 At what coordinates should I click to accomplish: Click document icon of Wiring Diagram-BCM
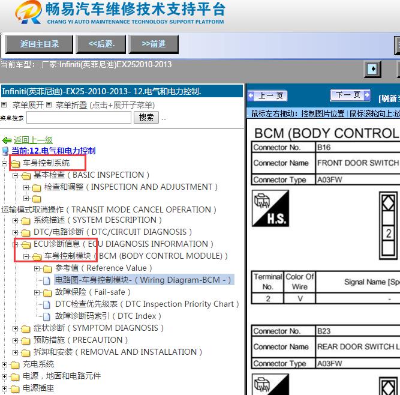(x=46, y=280)
